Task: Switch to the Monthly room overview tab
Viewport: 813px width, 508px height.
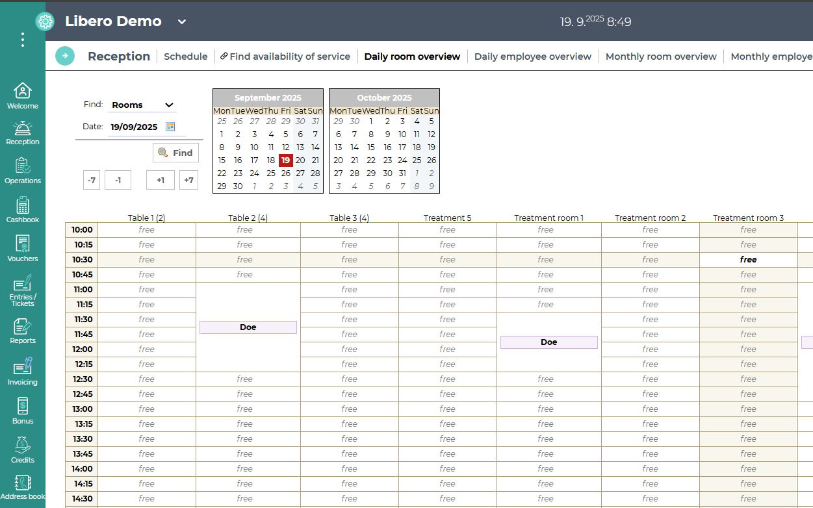Action: (x=660, y=57)
